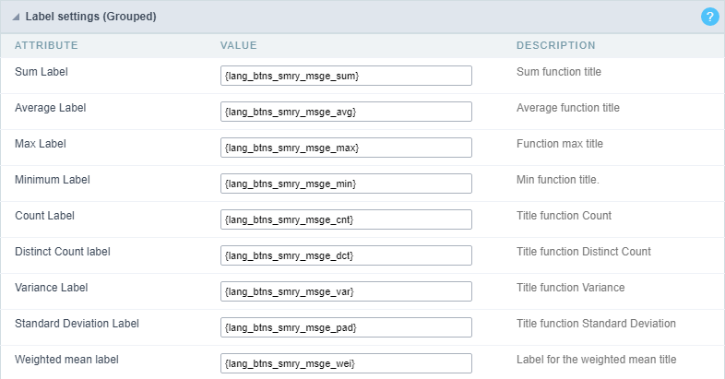The height and width of the screenshot is (379, 725).
Task: Click the 'Sum function title' description
Action: coord(559,72)
